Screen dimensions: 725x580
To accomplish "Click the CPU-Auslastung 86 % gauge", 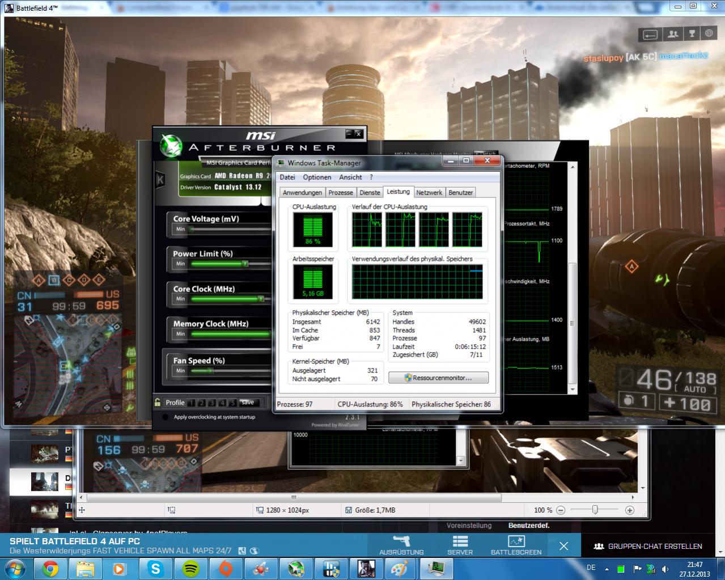I will point(313,230).
